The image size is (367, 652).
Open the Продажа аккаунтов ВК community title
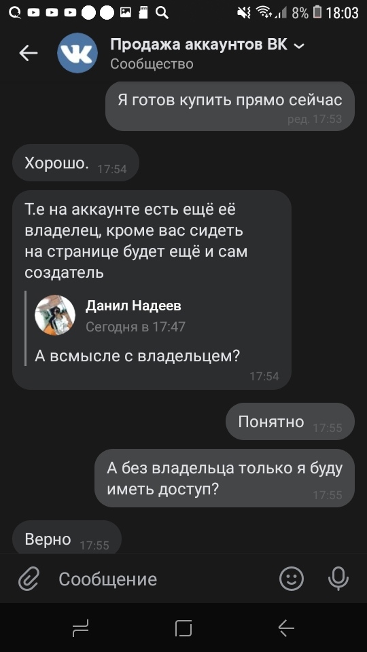[x=199, y=45]
